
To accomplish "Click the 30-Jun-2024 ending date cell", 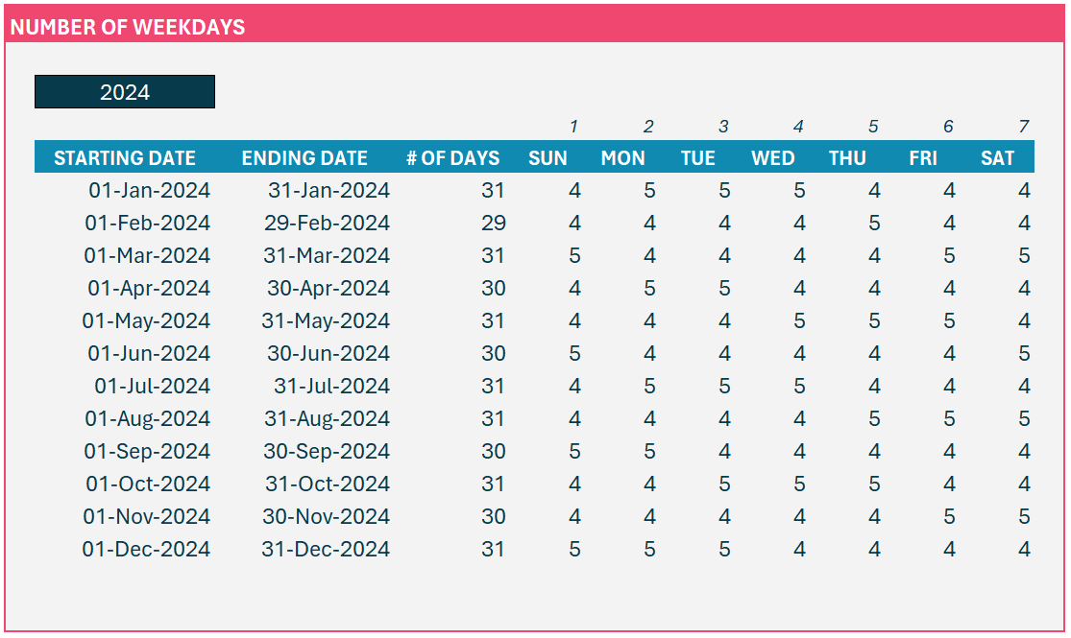I will click(x=328, y=353).
